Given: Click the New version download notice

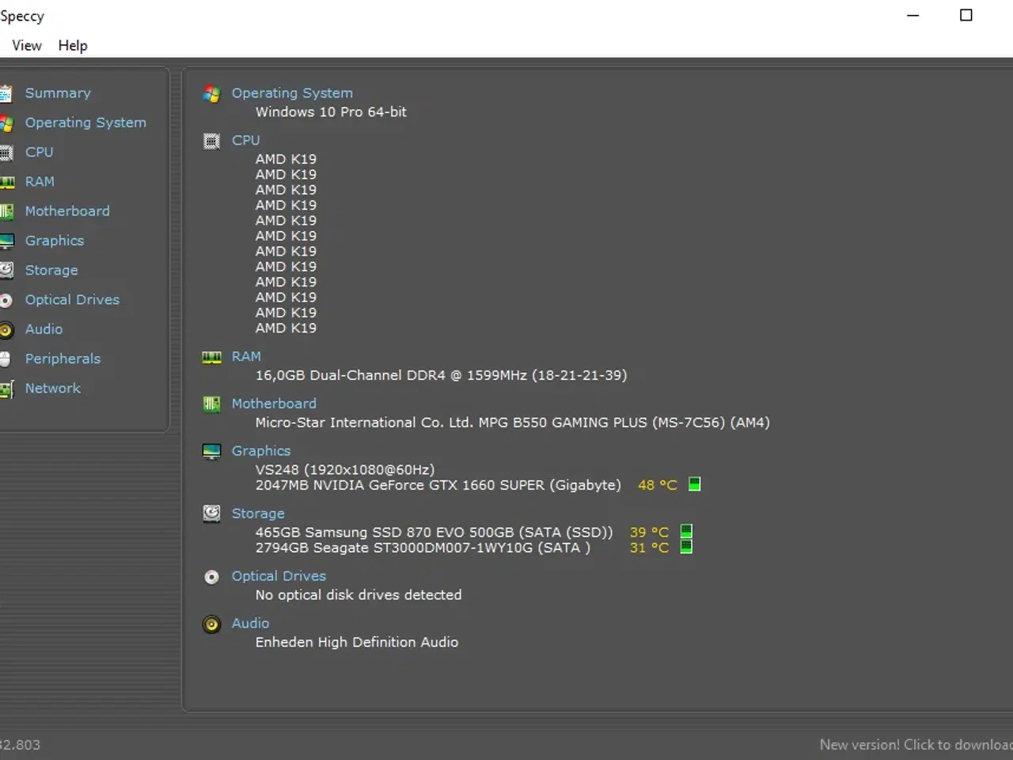Looking at the screenshot, I should tap(916, 745).
